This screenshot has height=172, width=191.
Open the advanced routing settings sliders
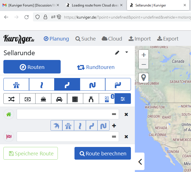123,99
